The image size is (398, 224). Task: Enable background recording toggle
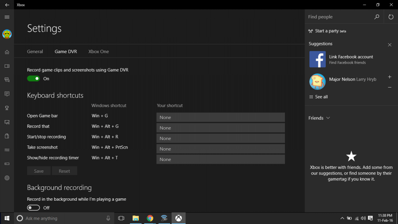tap(33, 208)
